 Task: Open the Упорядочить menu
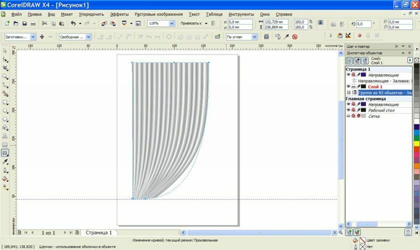click(91, 14)
